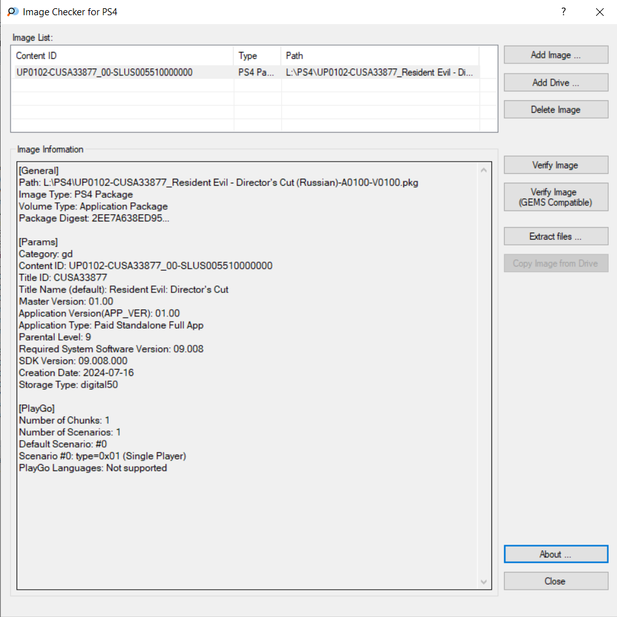Click the 'Number of Scenarios: 1' line
Viewport: 617px width, 617px height.
[70, 432]
